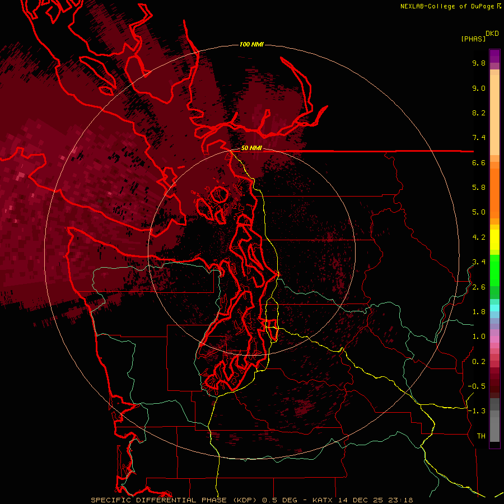
Task: Click the TH threshold label
Action: (481, 436)
